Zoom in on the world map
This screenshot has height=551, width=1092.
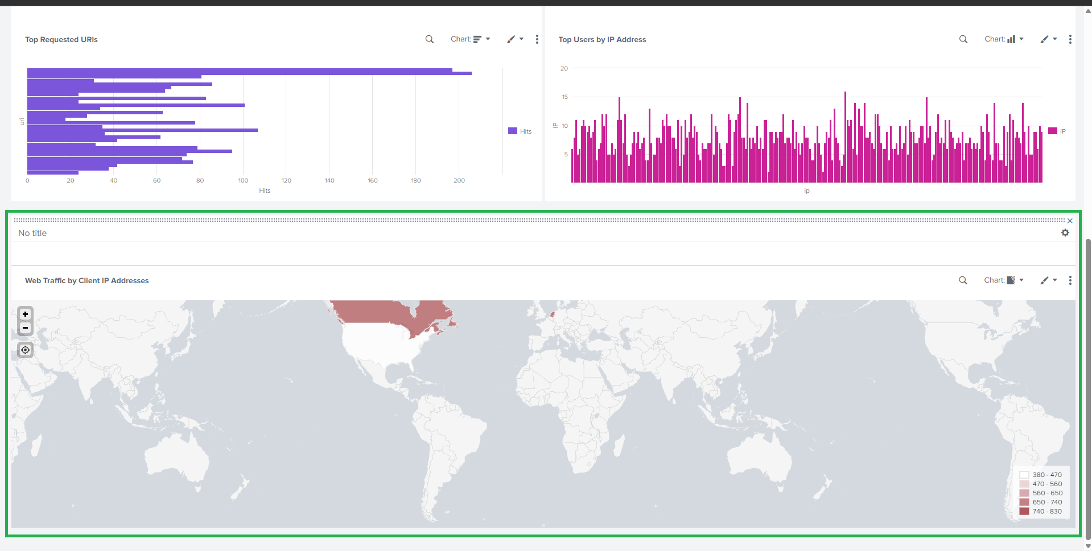point(25,314)
